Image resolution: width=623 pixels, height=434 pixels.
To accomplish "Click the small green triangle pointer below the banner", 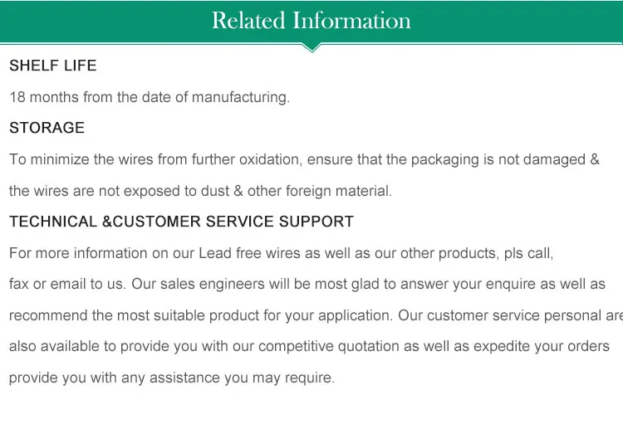I will [x=311, y=47].
